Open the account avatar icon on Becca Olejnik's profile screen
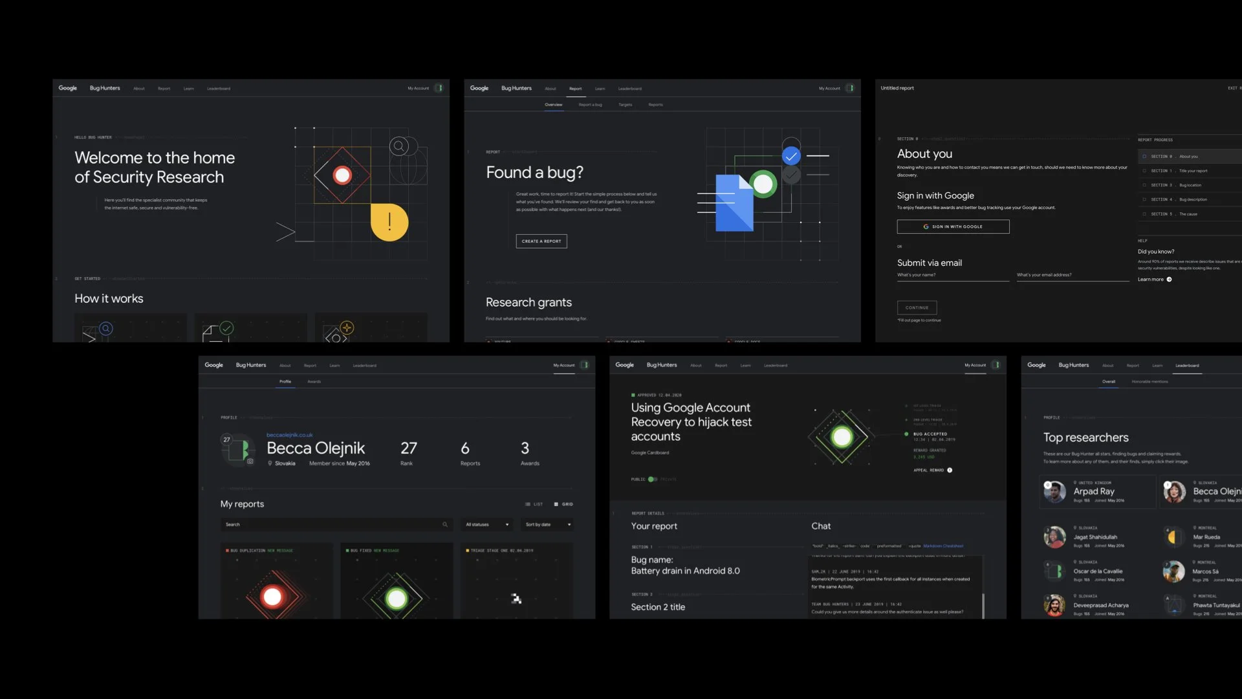1242x699 pixels. tap(584, 365)
